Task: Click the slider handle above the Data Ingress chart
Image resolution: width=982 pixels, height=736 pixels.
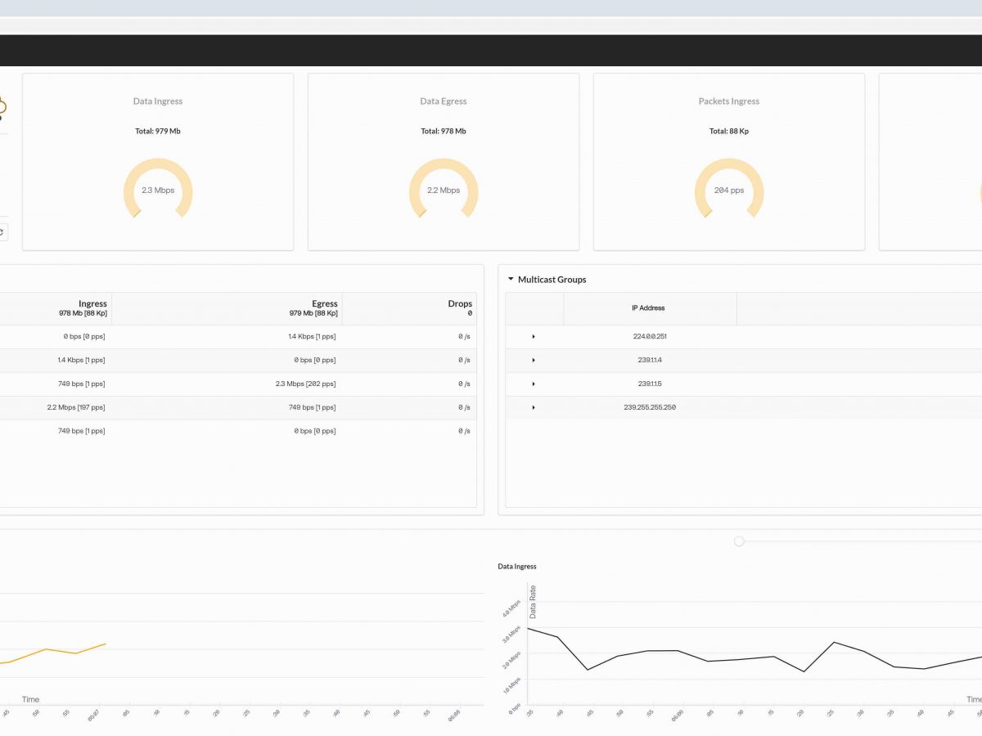Action: point(739,541)
